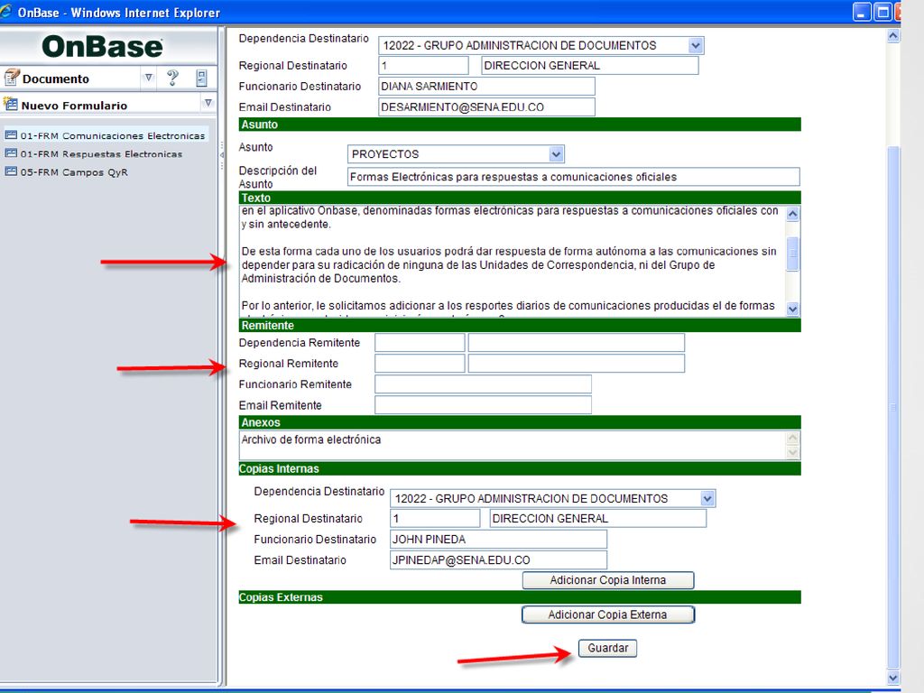
Task: Click Email Remitente field
Action: click(x=483, y=405)
